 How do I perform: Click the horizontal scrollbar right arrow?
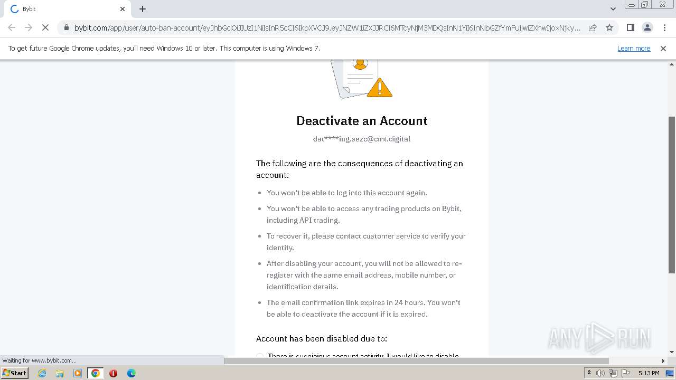tap(663, 361)
